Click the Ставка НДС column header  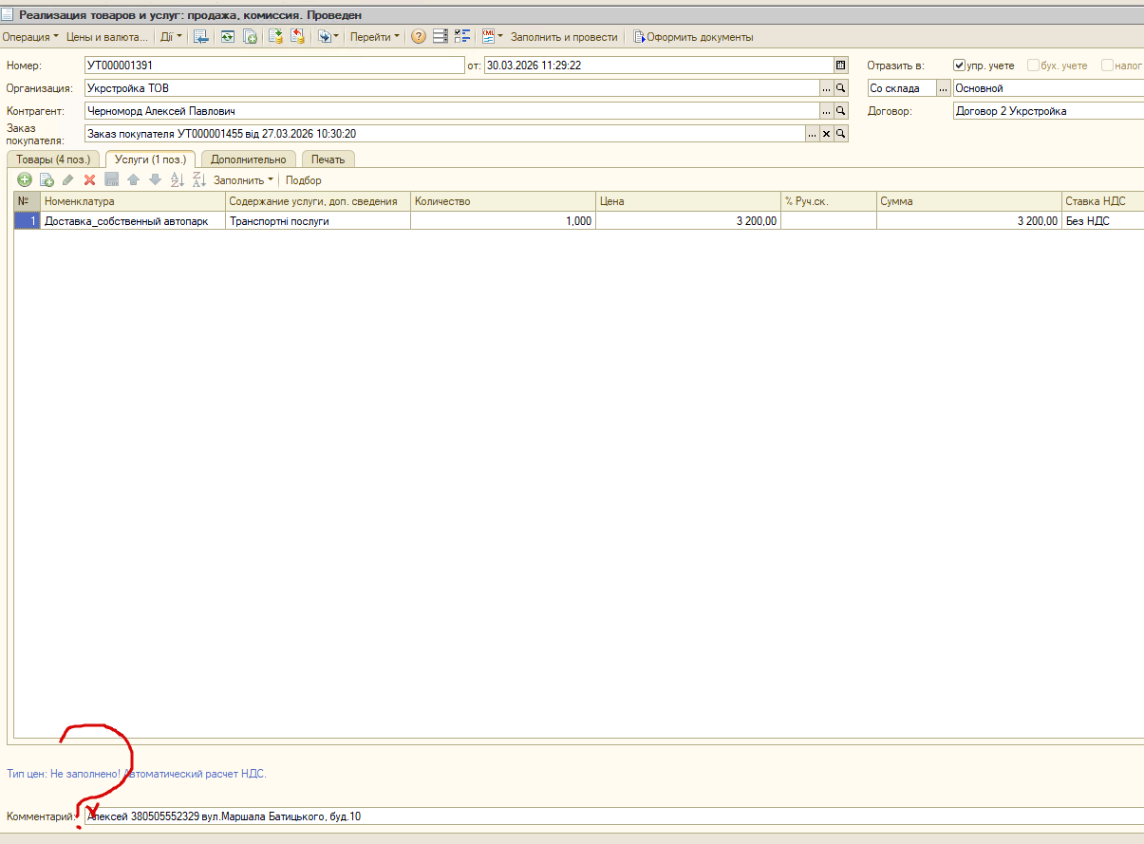point(1102,201)
